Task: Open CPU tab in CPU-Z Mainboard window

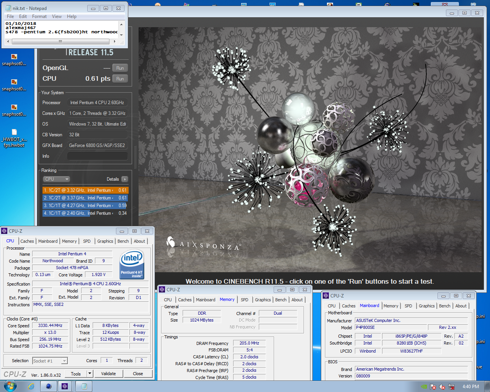Action: [332, 306]
